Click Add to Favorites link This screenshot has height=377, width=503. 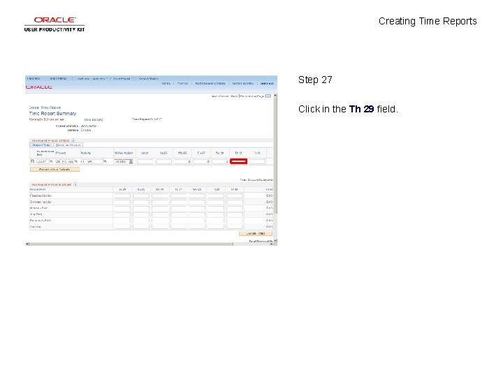(x=242, y=83)
